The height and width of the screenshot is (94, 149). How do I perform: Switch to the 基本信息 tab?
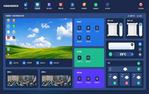[x=49, y=6]
